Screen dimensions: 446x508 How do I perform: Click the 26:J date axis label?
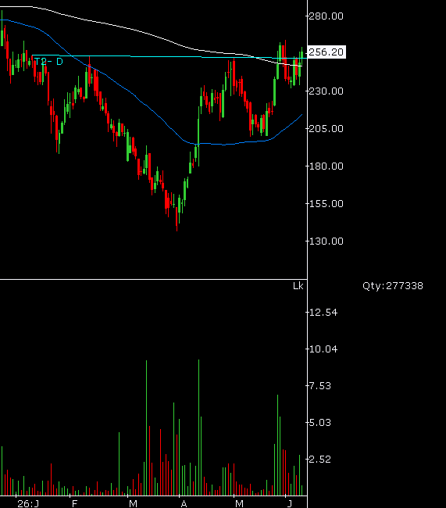pyautogui.click(x=28, y=503)
